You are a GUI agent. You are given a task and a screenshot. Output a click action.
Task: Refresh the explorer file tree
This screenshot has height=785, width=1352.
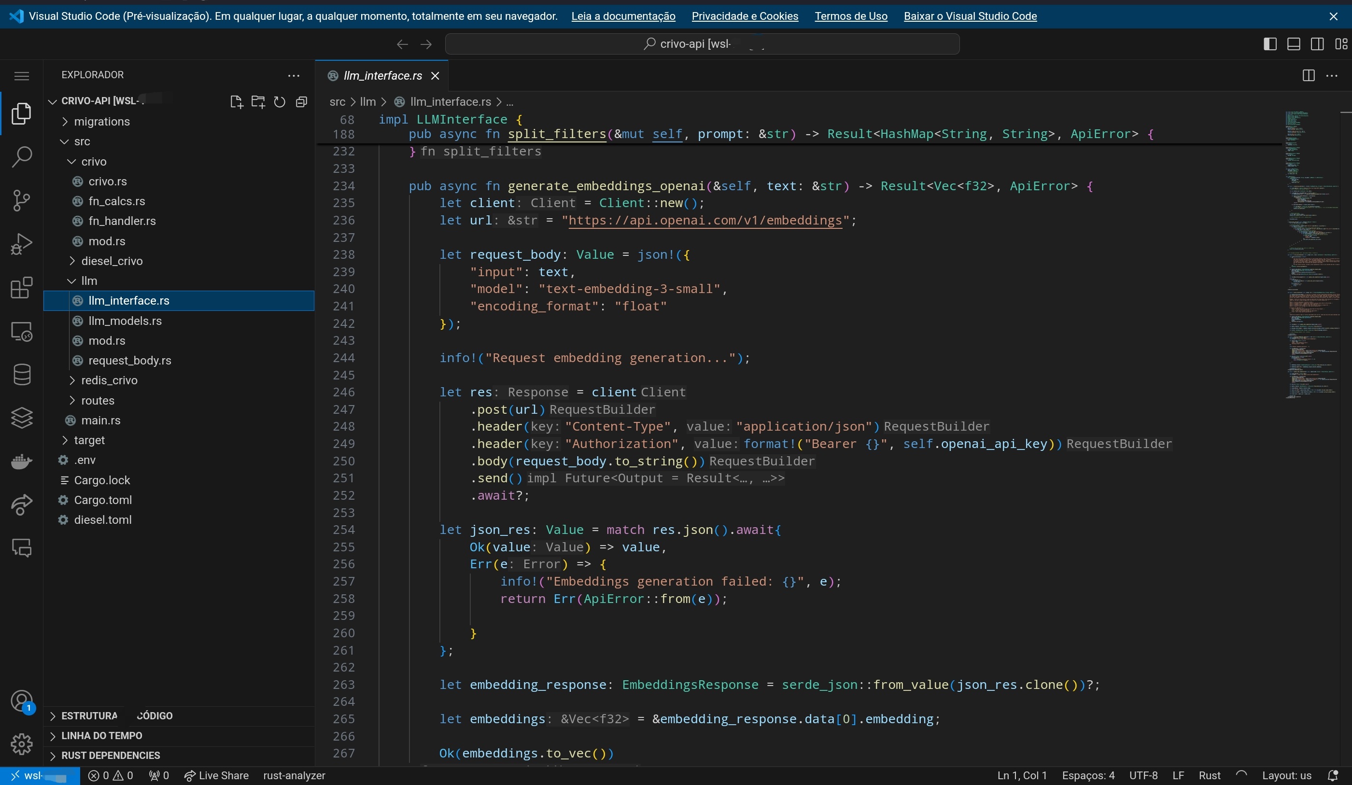point(280,101)
